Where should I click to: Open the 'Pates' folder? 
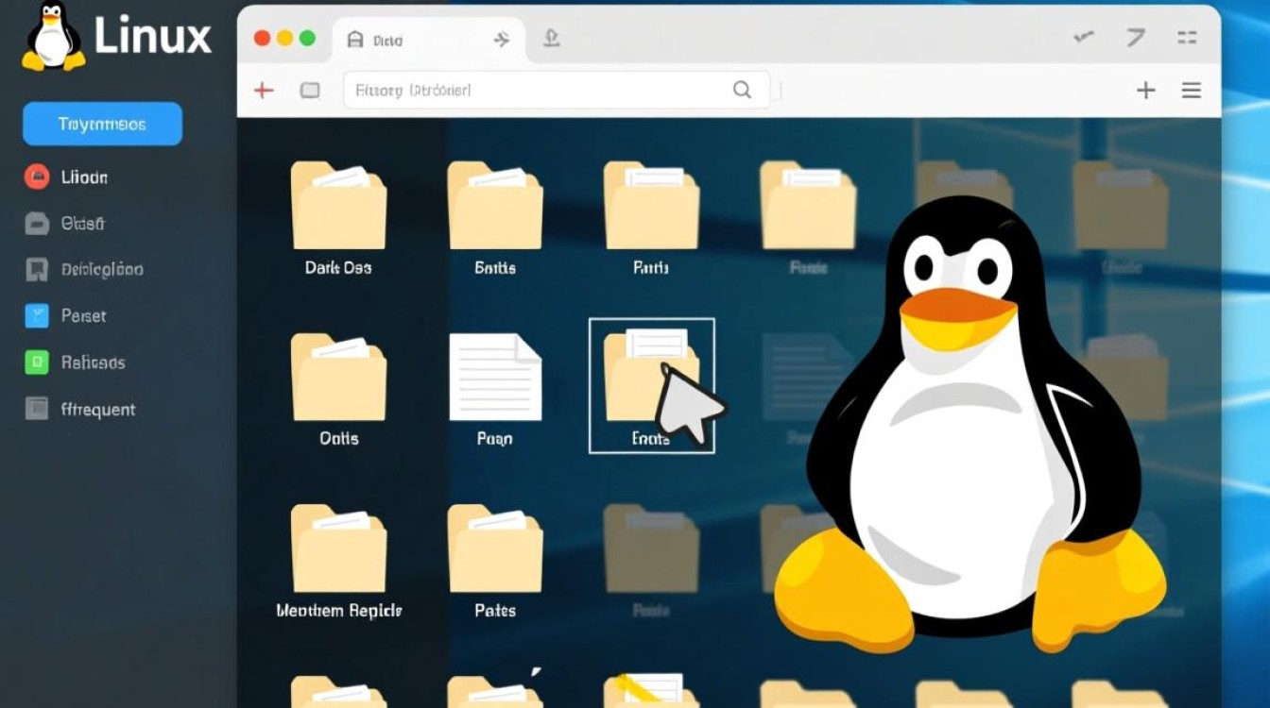pos(494,549)
